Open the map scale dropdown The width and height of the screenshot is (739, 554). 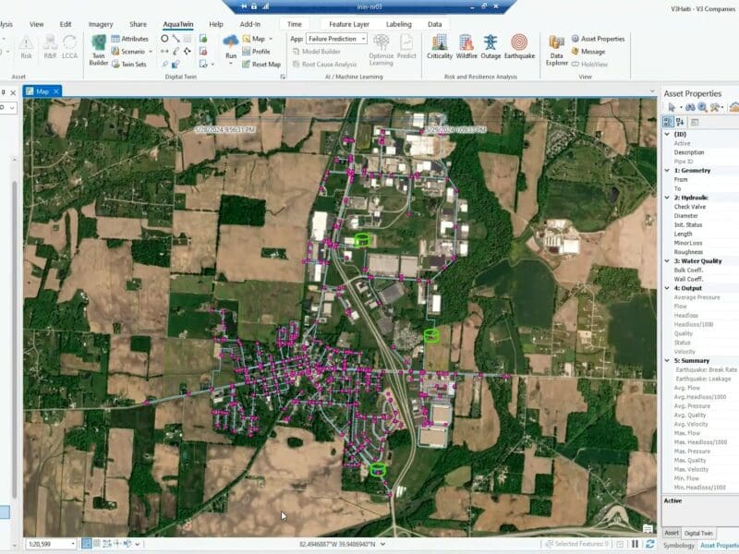[x=73, y=544]
